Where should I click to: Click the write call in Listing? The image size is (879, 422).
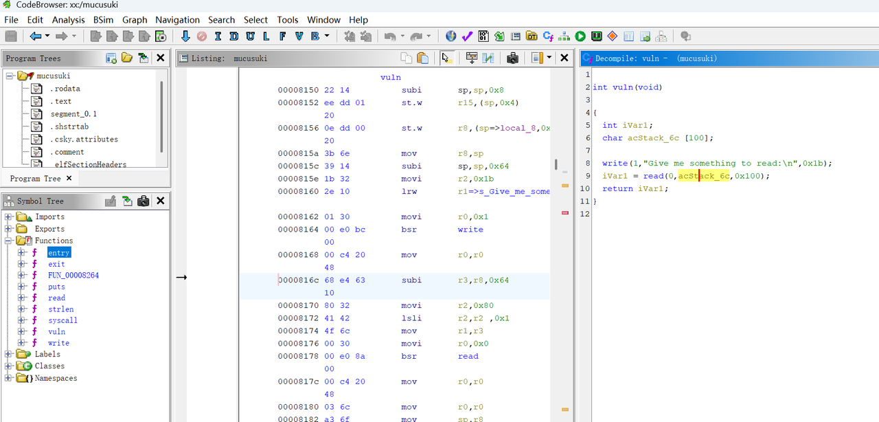[x=470, y=230]
